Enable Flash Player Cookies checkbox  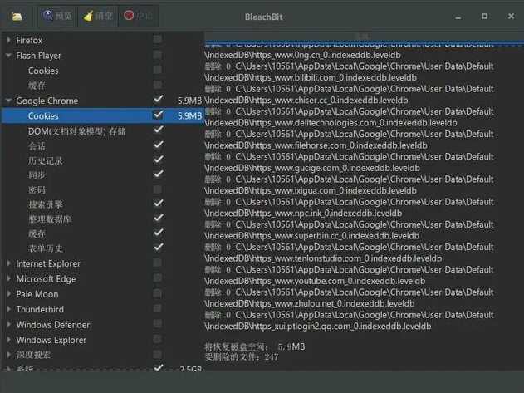158,70
